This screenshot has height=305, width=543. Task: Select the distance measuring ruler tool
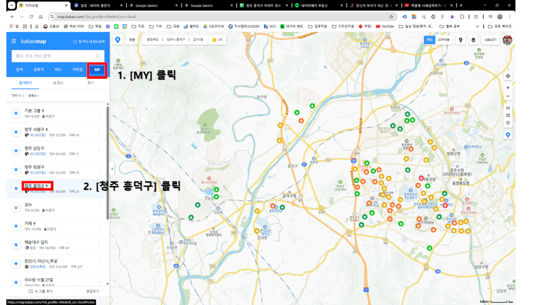click(x=508, y=108)
